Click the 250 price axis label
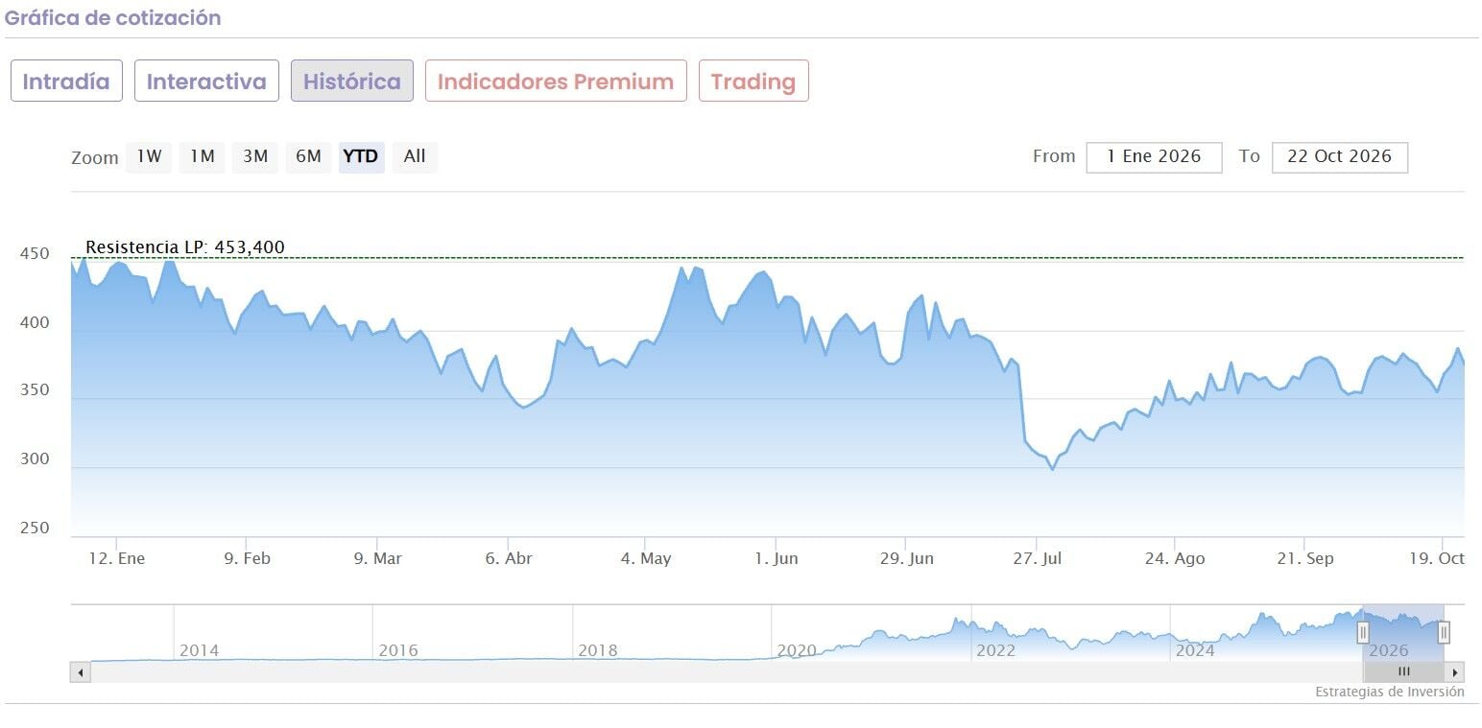Viewport: 1482px width, 728px height. pyautogui.click(x=34, y=528)
